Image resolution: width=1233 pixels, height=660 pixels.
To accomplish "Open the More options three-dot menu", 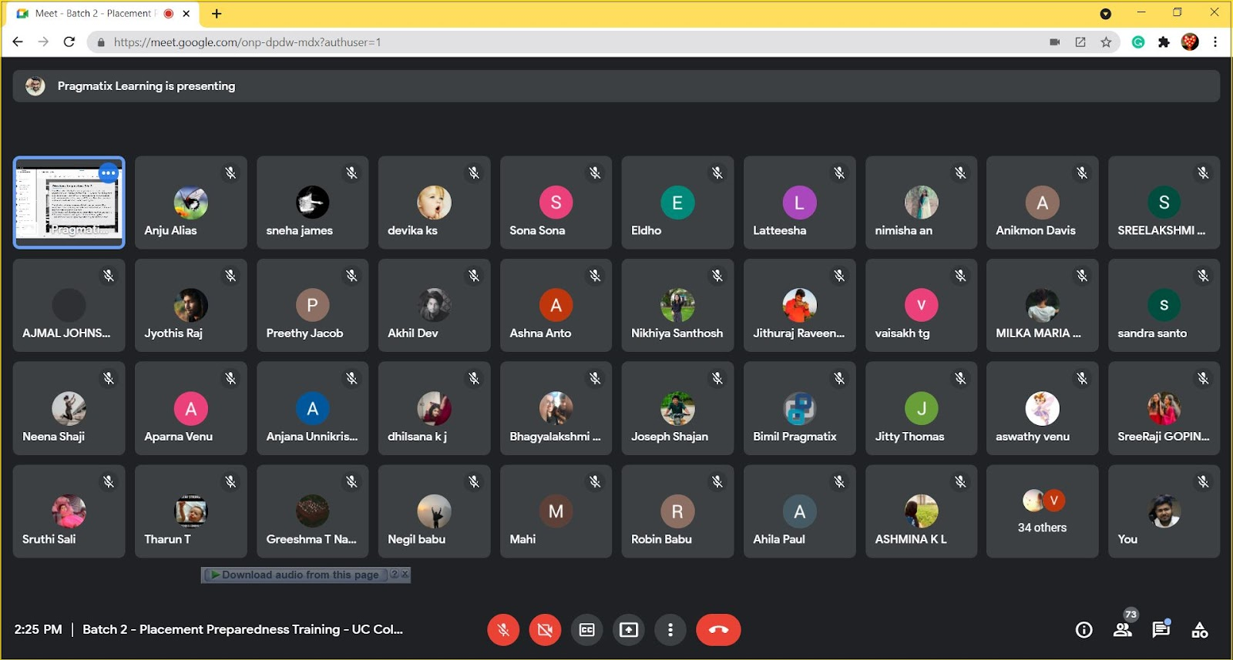I will (x=670, y=630).
